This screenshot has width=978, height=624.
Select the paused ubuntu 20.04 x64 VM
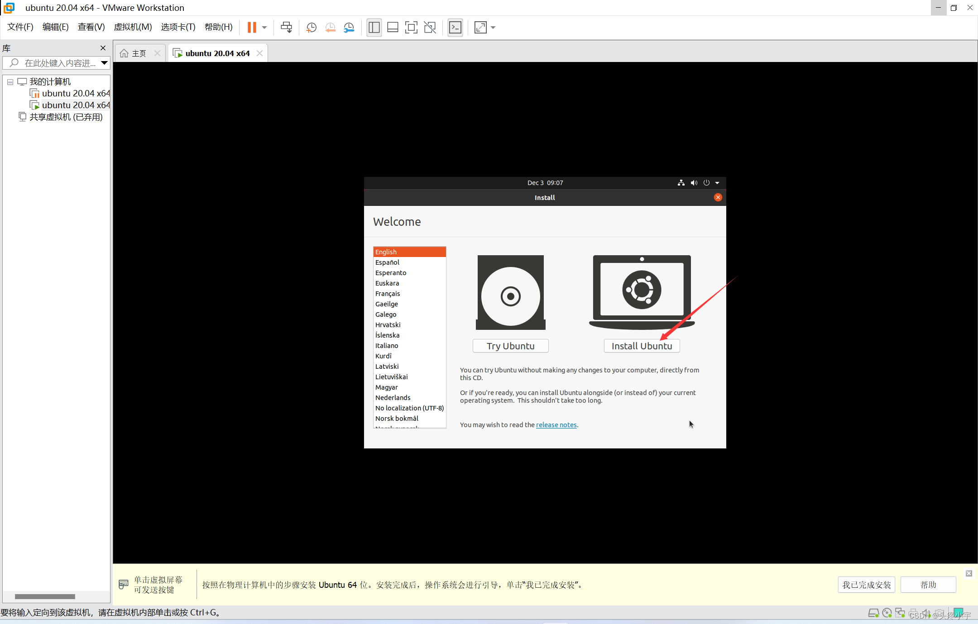[x=70, y=93]
